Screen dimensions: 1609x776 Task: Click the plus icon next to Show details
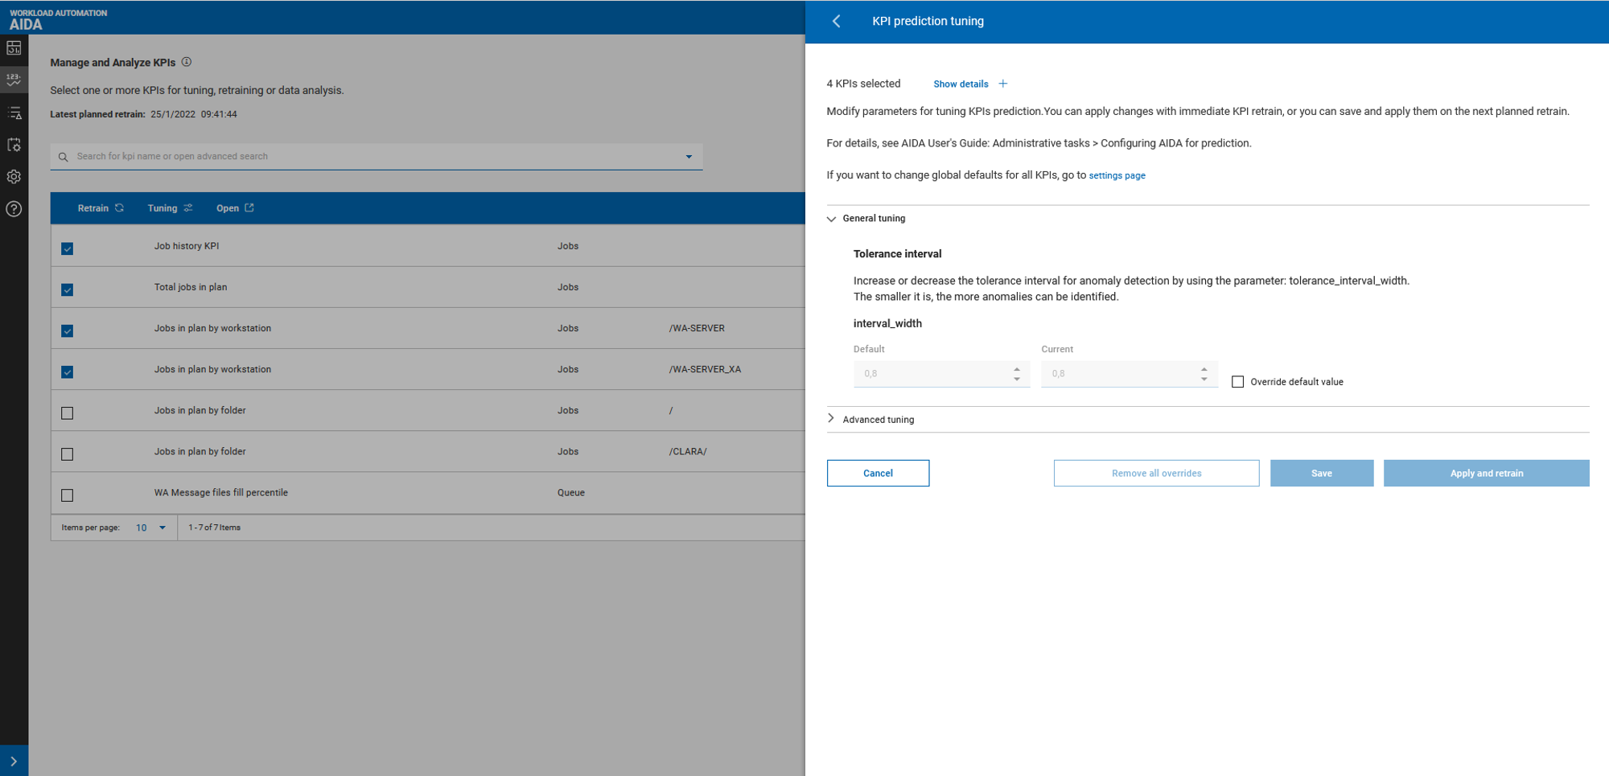tap(1002, 84)
